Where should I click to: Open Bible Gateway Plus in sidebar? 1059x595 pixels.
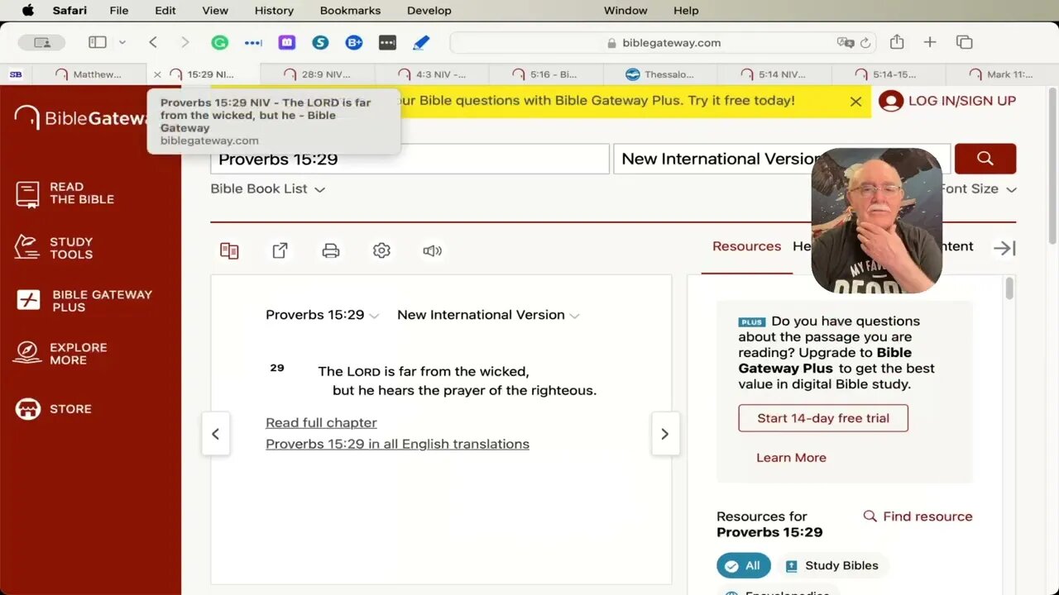[84, 301]
